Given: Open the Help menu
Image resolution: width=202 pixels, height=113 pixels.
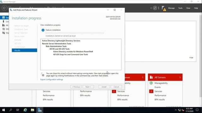Looking at the screenshot, I should click(x=196, y=8).
